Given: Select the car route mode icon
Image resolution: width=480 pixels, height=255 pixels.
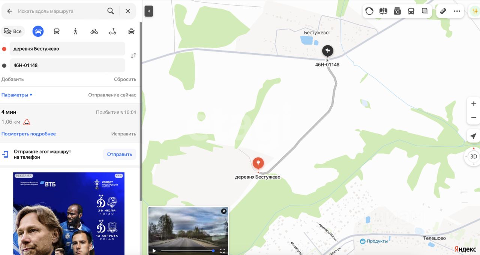Looking at the screenshot, I should pos(38,31).
